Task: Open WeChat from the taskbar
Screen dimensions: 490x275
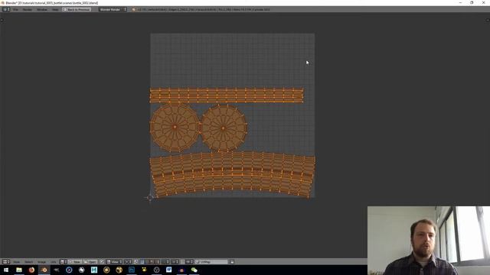Action: (194, 270)
